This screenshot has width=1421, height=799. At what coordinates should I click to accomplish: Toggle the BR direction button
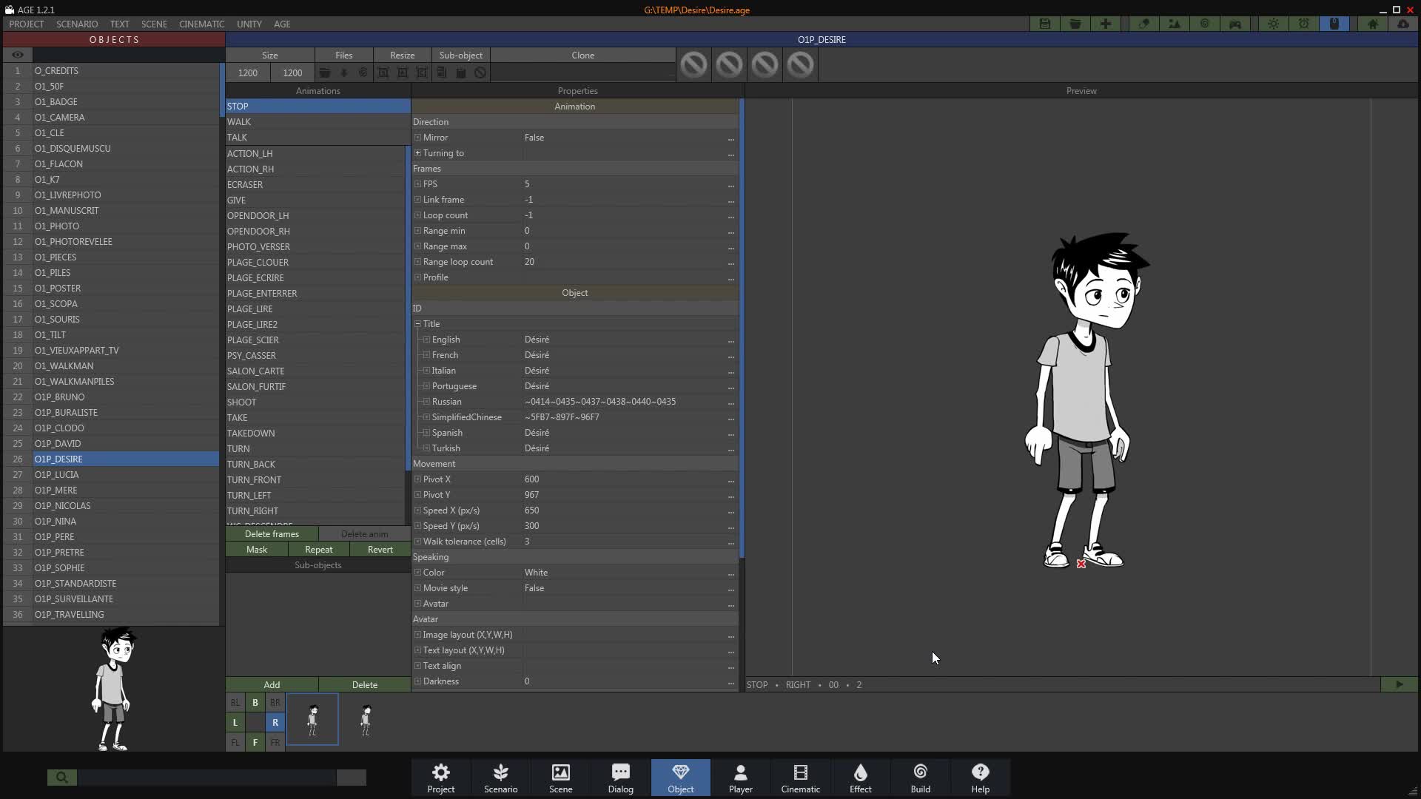(x=275, y=702)
